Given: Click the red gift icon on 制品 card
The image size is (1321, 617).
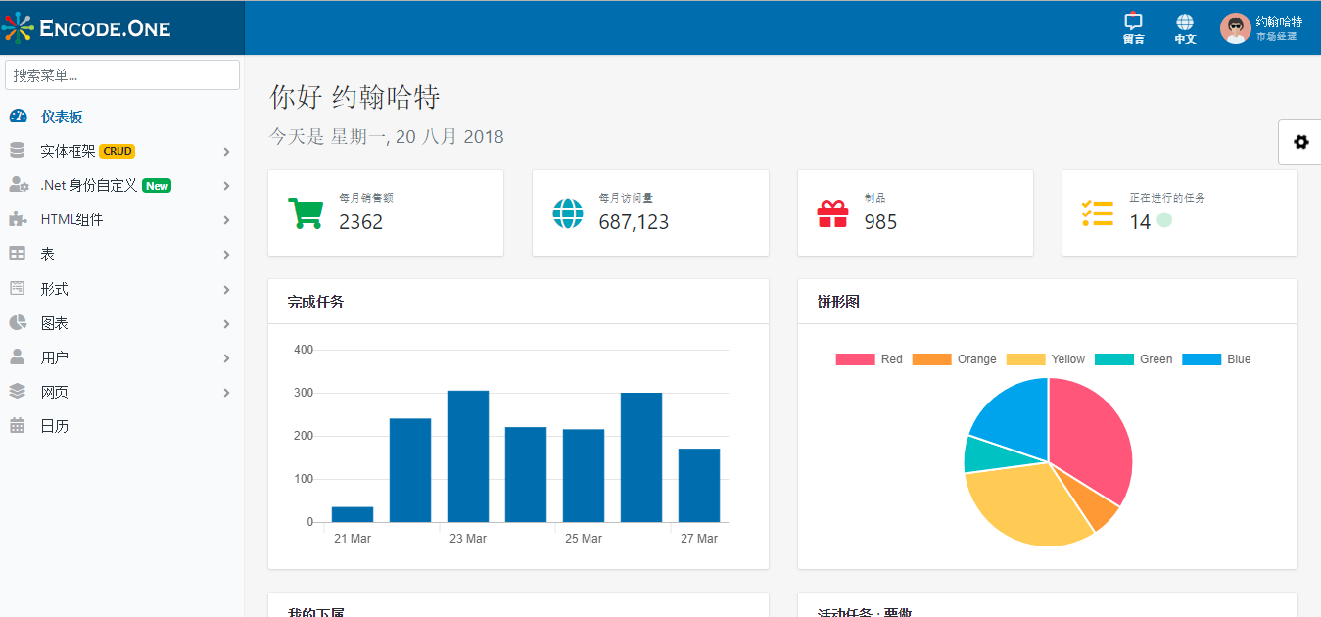Looking at the screenshot, I should coord(832,214).
